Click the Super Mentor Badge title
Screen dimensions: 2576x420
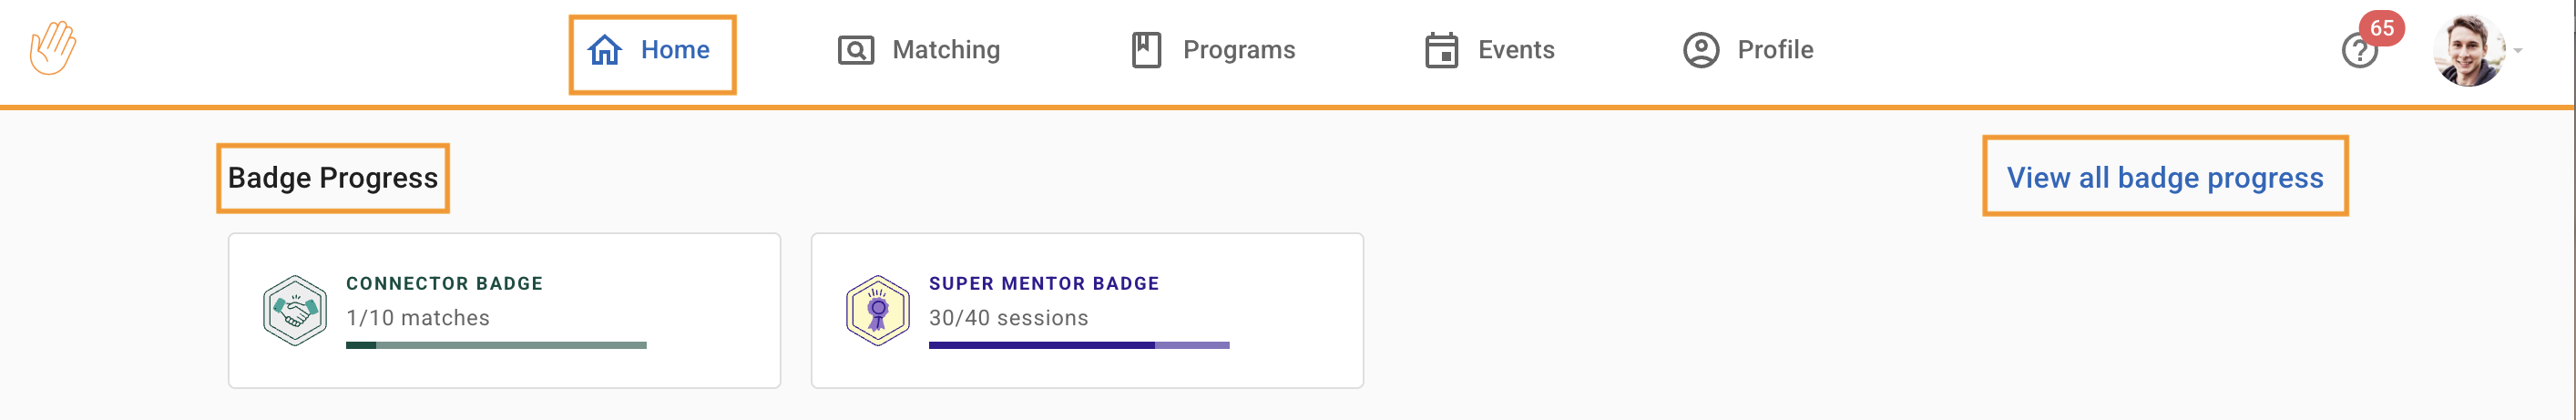click(1043, 284)
